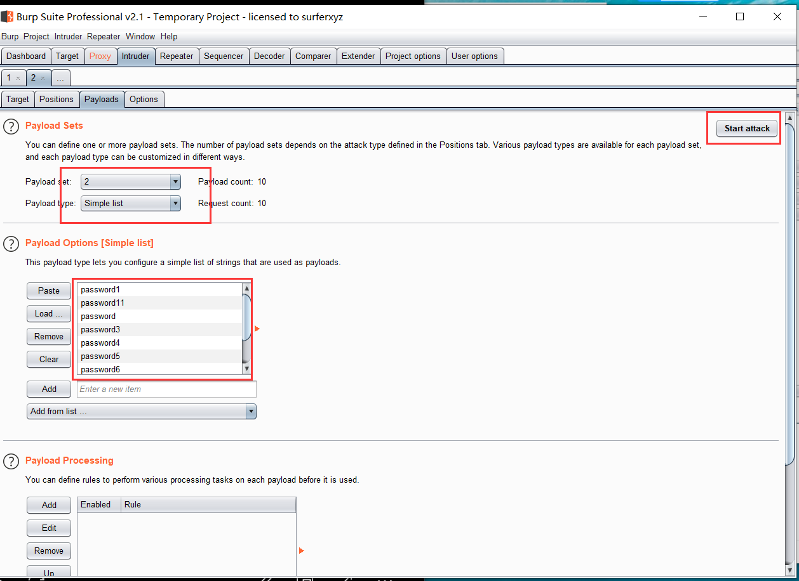Open the Project menu

pos(36,37)
